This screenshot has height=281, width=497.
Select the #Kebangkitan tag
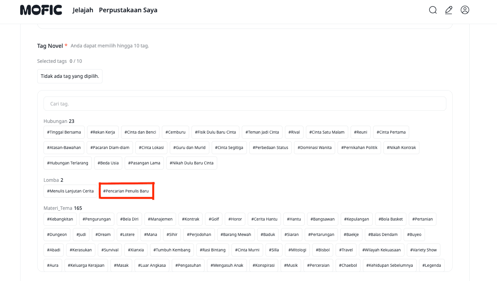coord(60,219)
